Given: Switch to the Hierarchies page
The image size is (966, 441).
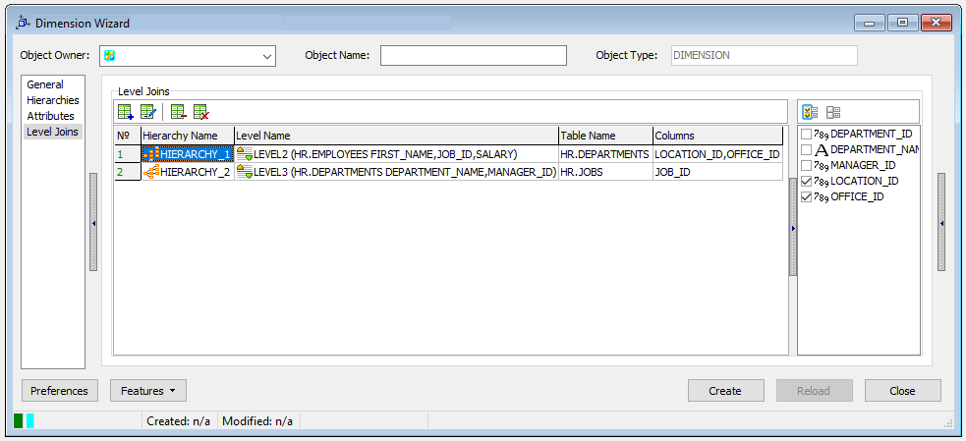Looking at the screenshot, I should (53, 100).
